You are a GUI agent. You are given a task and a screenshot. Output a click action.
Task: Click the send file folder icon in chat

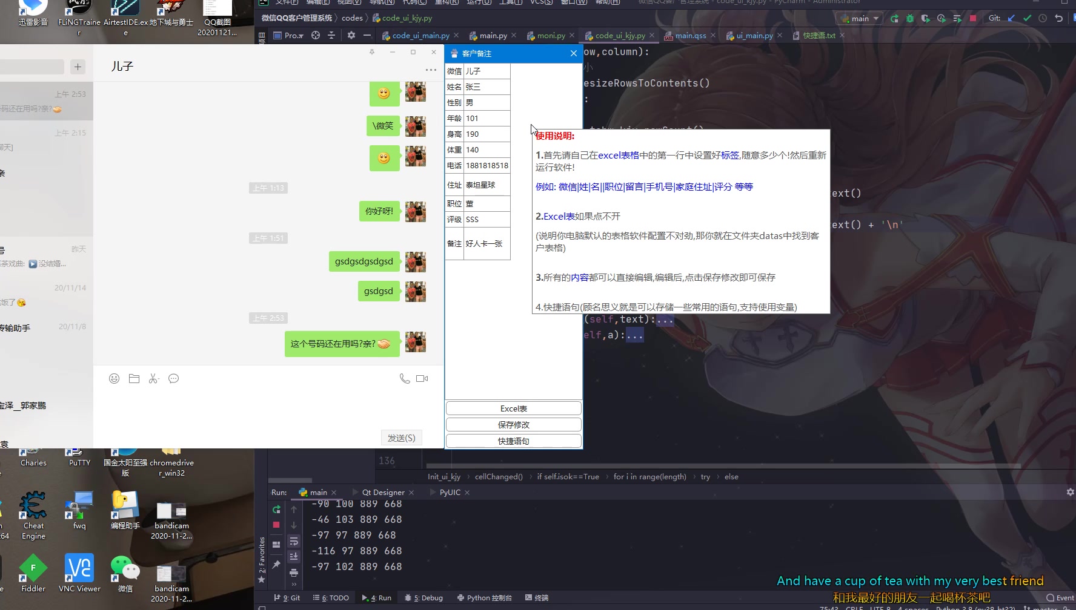point(134,378)
